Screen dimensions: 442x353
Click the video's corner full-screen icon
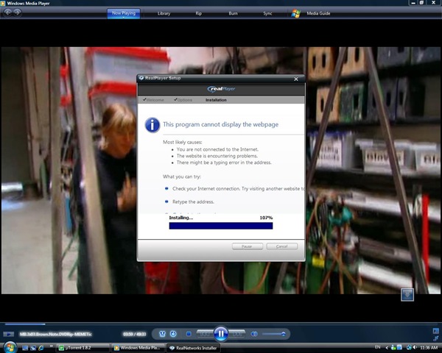(x=407, y=295)
